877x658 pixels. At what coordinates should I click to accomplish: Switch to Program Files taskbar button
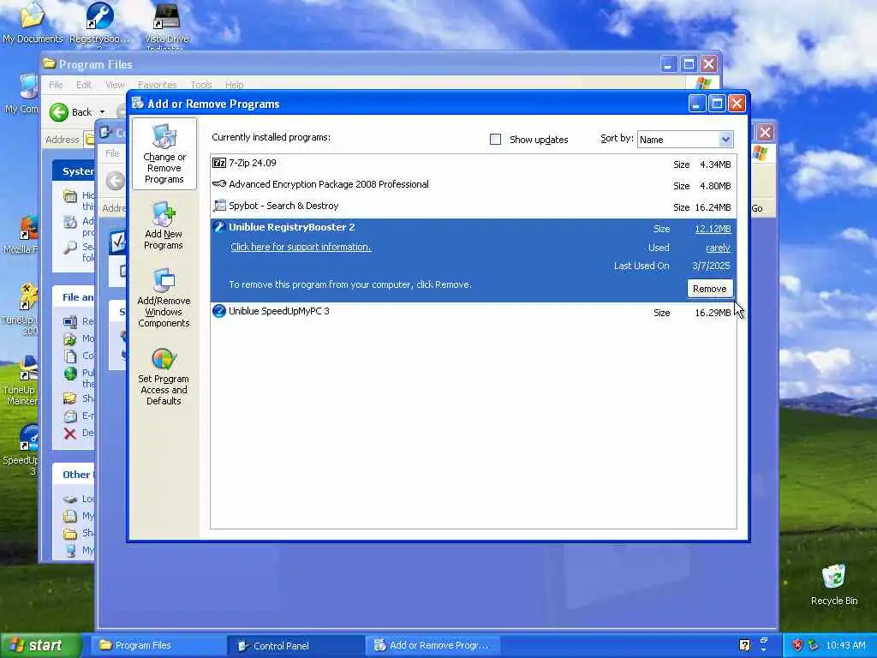tap(157, 645)
